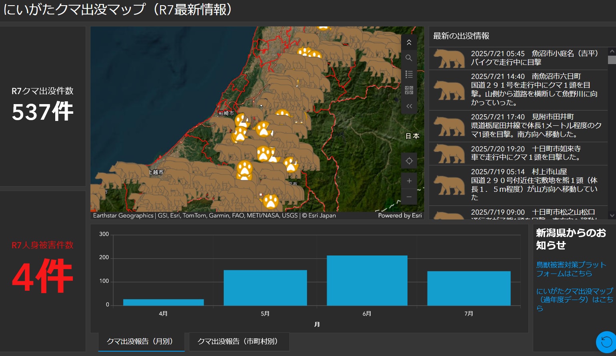Click the 柏崎市 label on the map
This screenshot has width=616, height=356.
point(226,113)
